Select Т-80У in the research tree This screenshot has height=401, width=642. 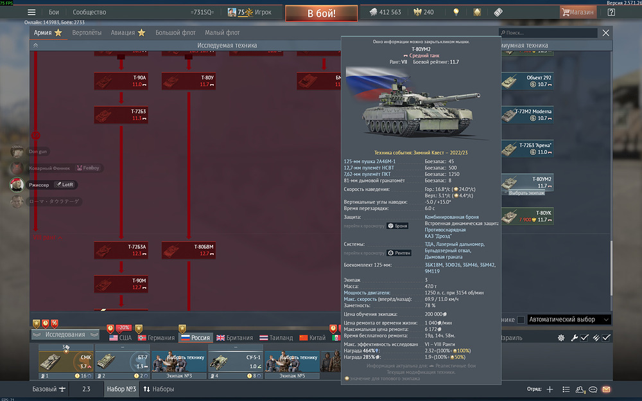tap(188, 81)
